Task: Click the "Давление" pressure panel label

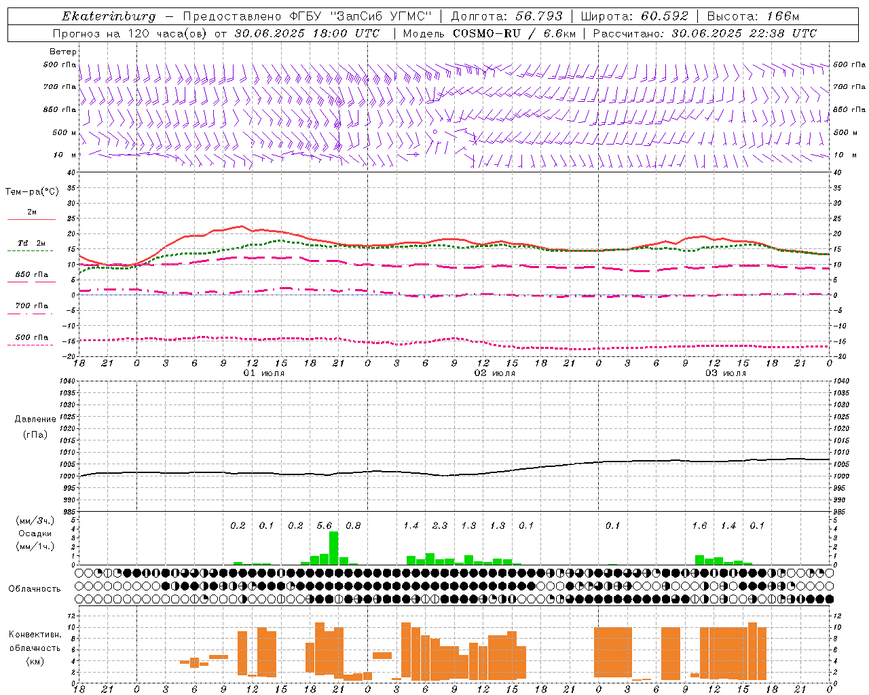Action: (x=35, y=419)
